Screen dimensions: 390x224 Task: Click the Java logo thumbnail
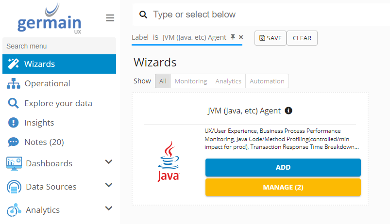(x=168, y=161)
